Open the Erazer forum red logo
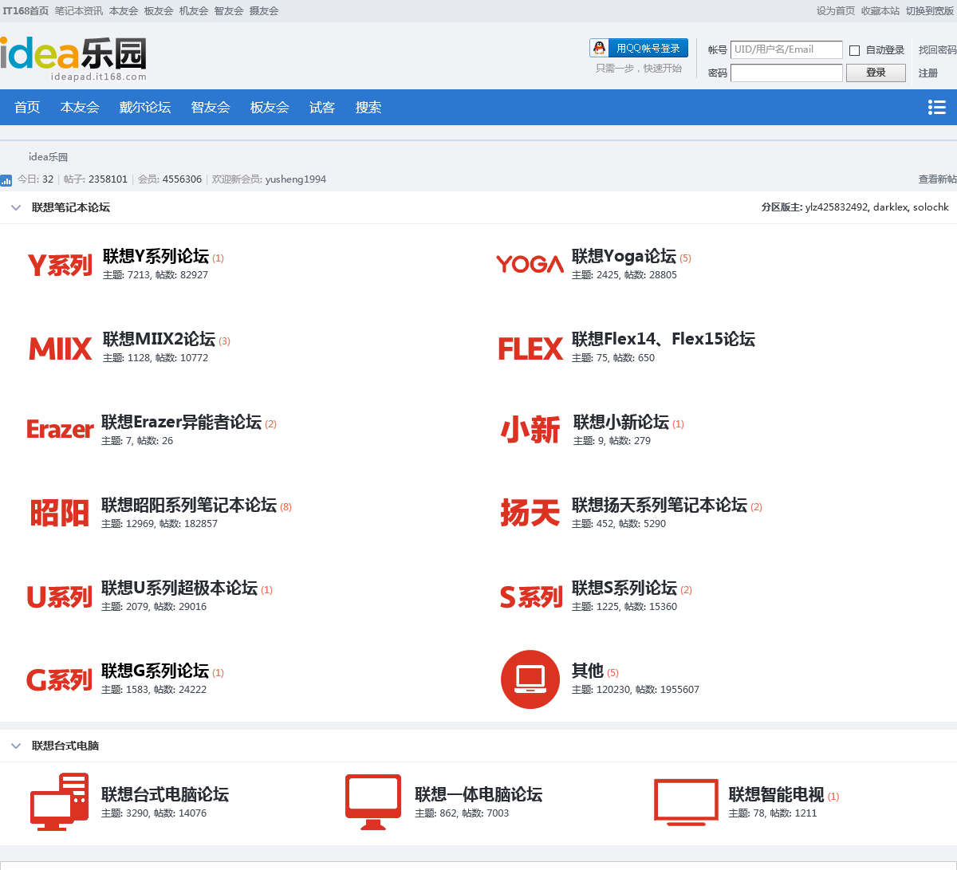 [x=60, y=430]
